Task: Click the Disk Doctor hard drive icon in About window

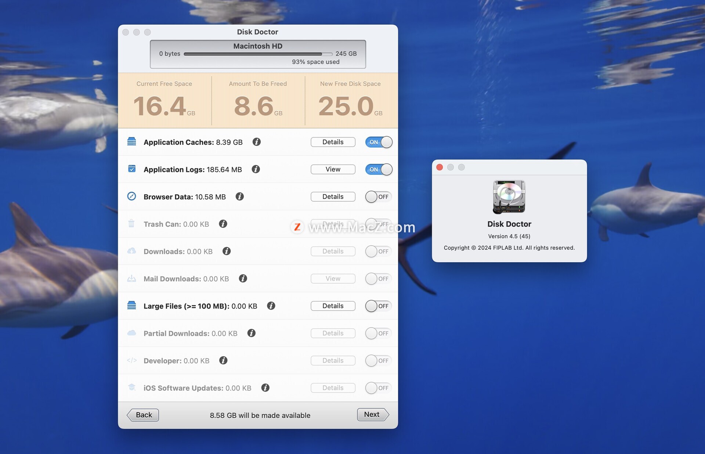Action: tap(509, 197)
